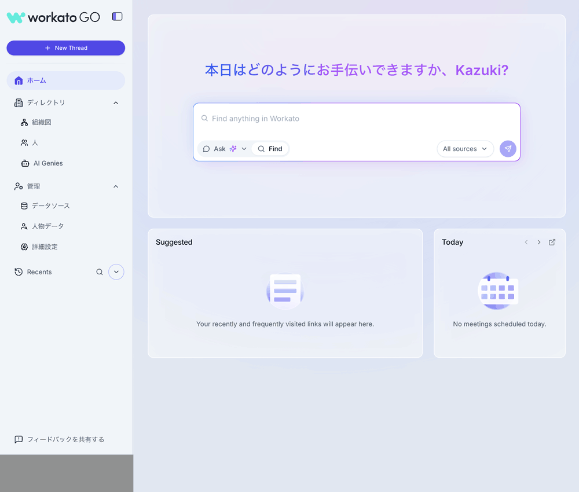
Task: Collapse the ディレクトリ section
Action: [115, 102]
